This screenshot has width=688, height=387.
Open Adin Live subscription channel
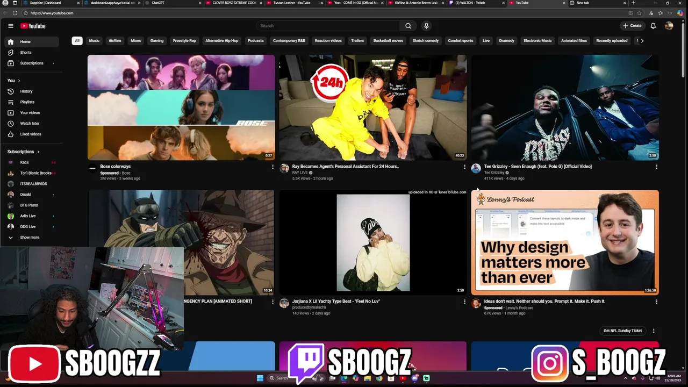click(32, 216)
